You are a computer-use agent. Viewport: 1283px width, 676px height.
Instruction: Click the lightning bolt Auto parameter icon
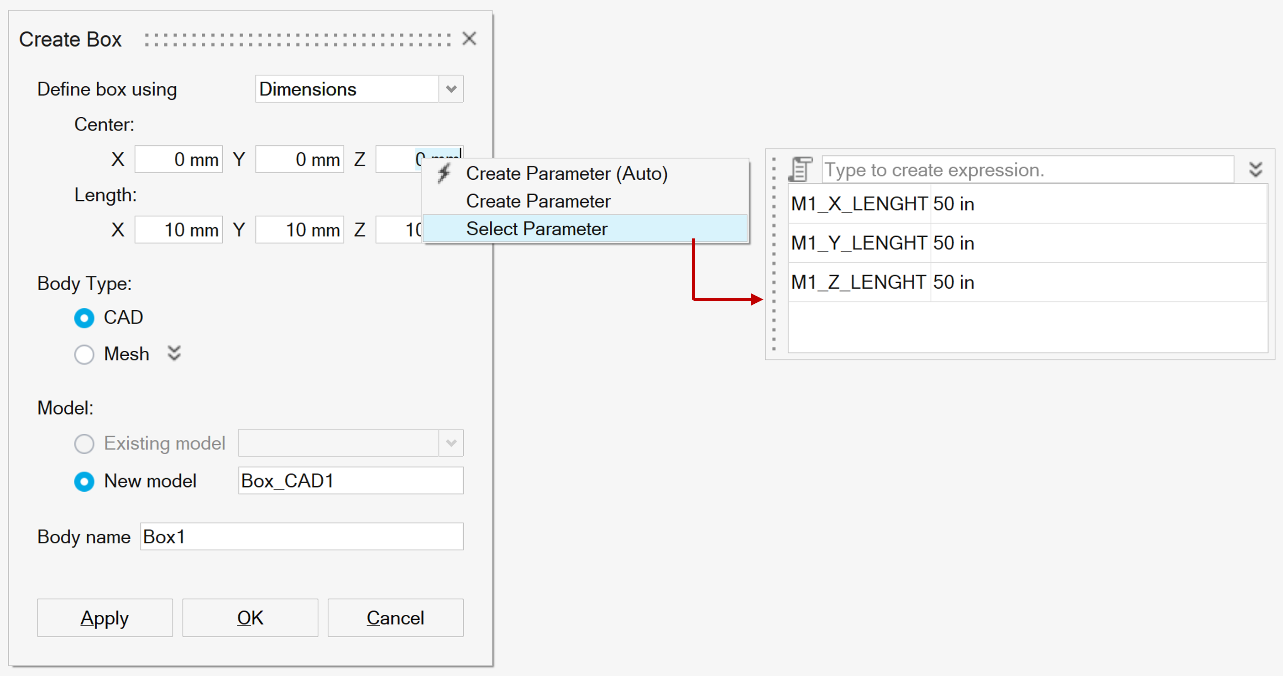[x=443, y=174]
